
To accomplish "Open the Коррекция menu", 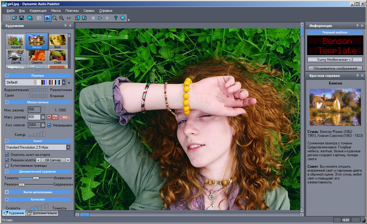I will [38, 11].
